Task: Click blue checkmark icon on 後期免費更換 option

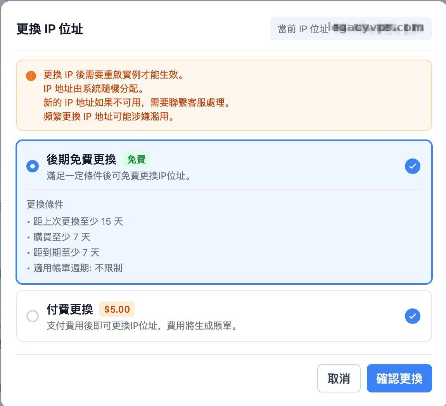Action: click(x=412, y=166)
